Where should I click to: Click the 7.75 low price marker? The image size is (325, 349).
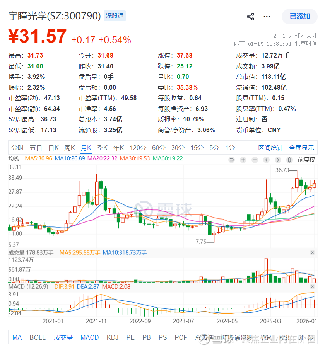tap(201, 242)
